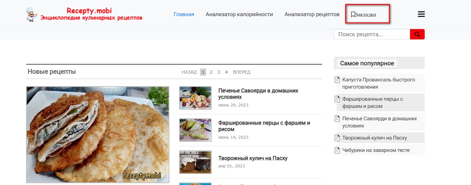Open the large чебуреки featured image
The image size is (471, 185).
[98, 135]
